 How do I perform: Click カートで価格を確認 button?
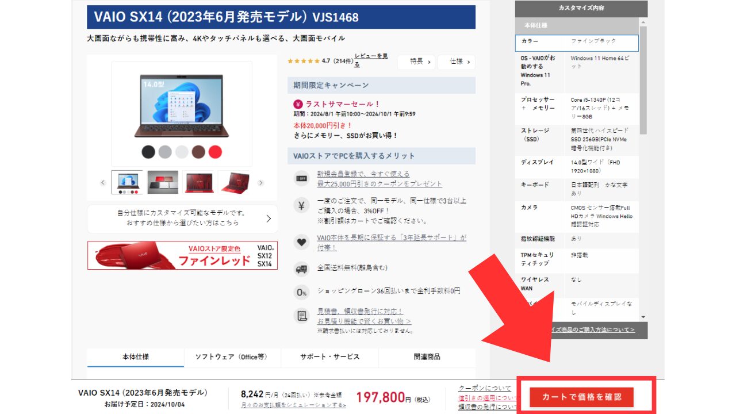point(581,397)
